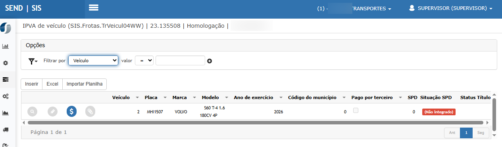Click the pencil edit icon in MHI1507 row
502x147 pixels.
pos(52,112)
